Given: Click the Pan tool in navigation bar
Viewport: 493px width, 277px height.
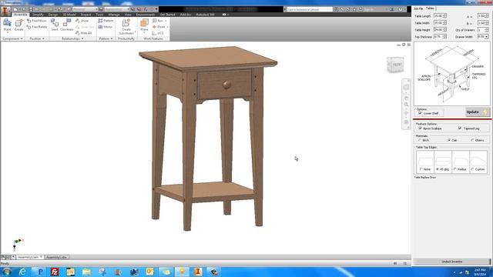Looking at the screenshot, I should (x=406, y=98).
